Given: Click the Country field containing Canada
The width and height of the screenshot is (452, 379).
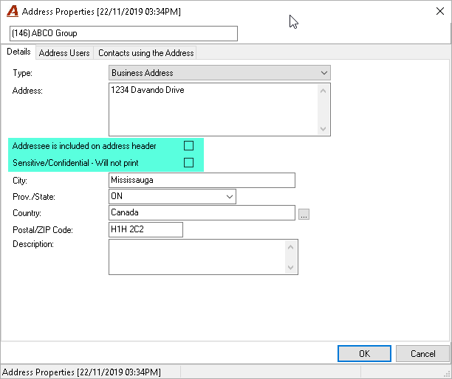Looking at the screenshot, I should [202, 212].
